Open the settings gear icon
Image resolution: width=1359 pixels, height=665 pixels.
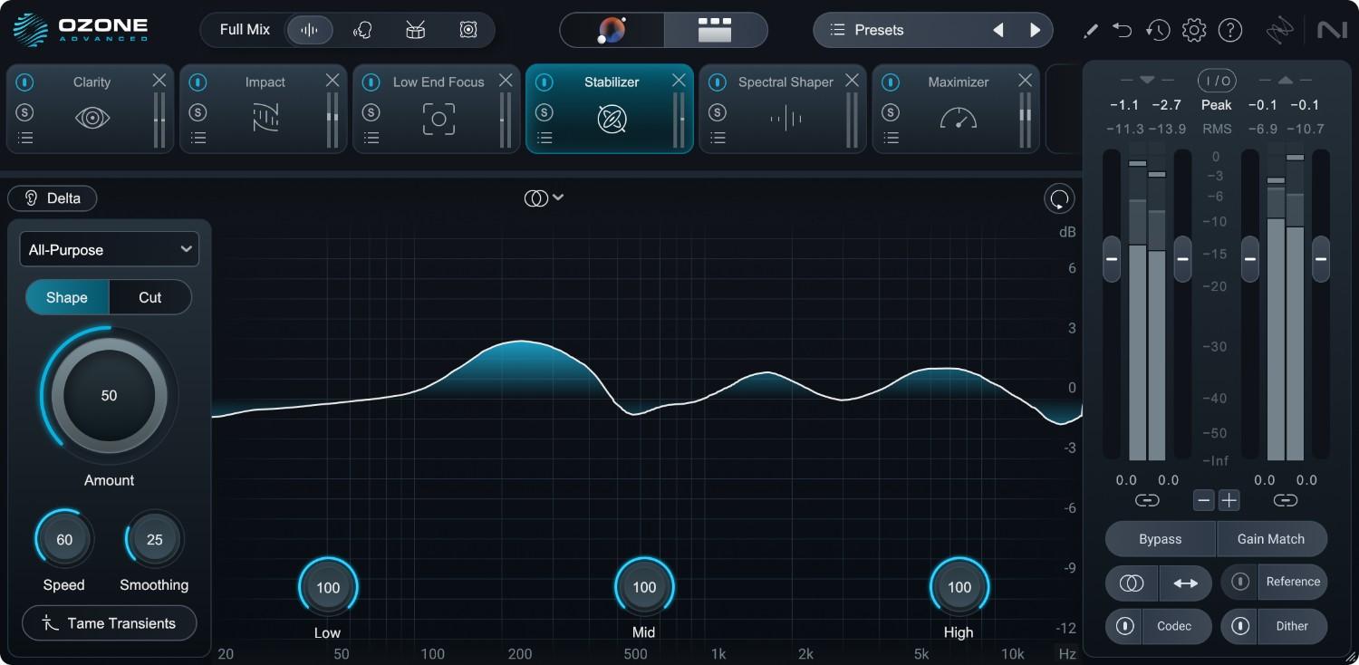[1194, 30]
